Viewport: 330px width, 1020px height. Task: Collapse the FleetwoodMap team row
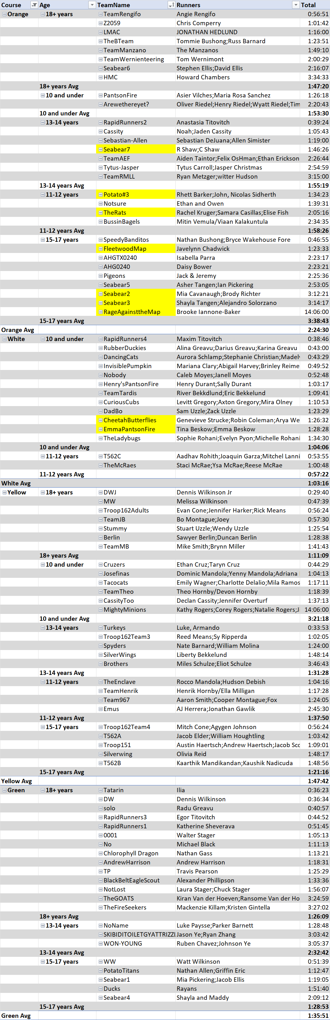point(100,249)
